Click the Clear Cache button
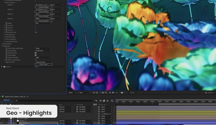The height and width of the screenshot is (125, 216). point(43,64)
